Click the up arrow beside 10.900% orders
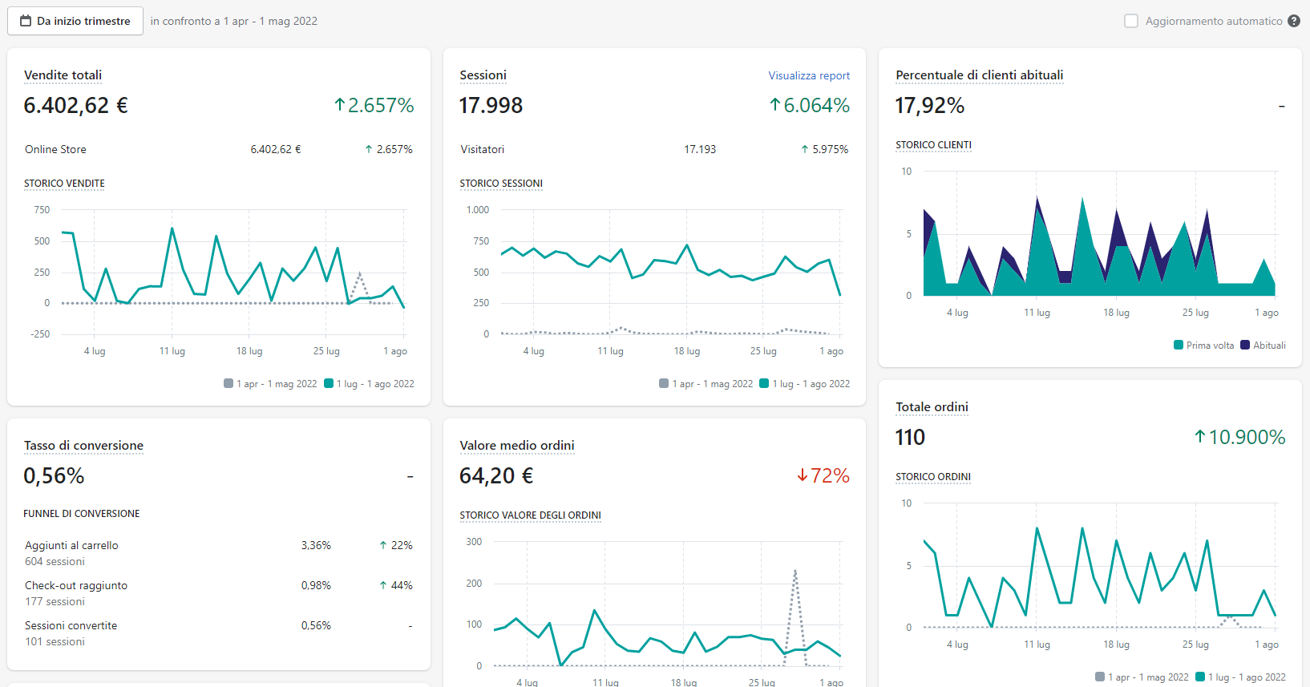 tap(1200, 437)
